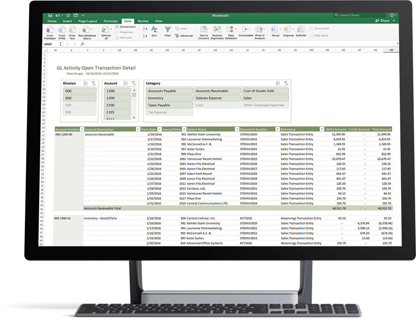Open the Review ribbon tab
This screenshot has height=329, width=416.
coord(143,21)
